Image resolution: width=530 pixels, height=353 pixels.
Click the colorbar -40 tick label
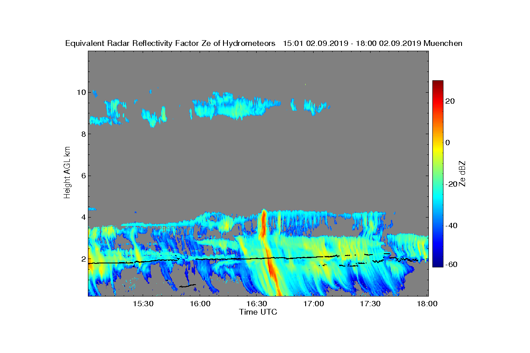point(450,225)
